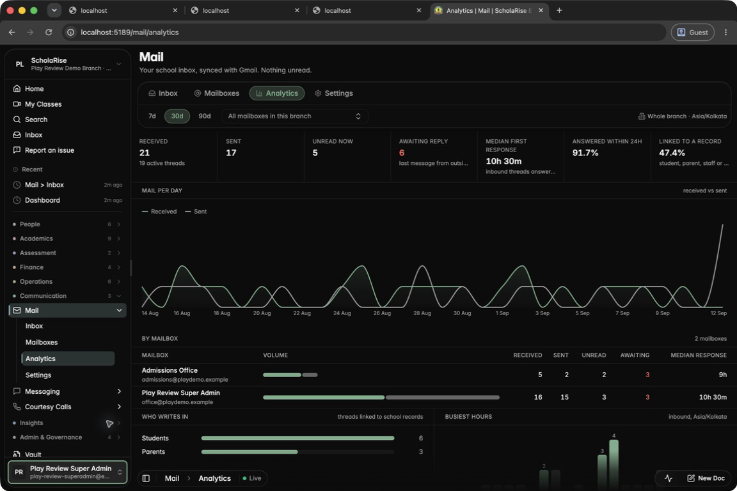
Task: Click New Doc button
Action: (x=706, y=478)
